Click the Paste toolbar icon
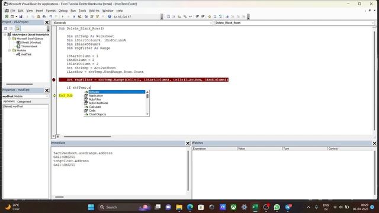379x213 pixels. (x=38, y=17)
